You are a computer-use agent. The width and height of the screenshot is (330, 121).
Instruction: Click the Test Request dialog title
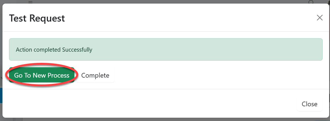tap(37, 18)
